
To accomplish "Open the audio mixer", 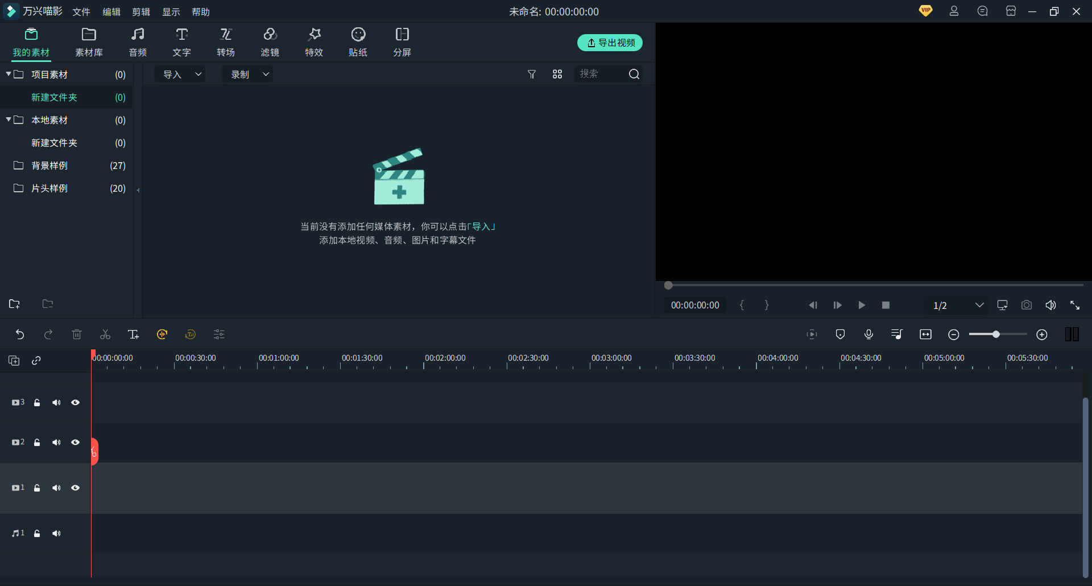I will point(897,334).
